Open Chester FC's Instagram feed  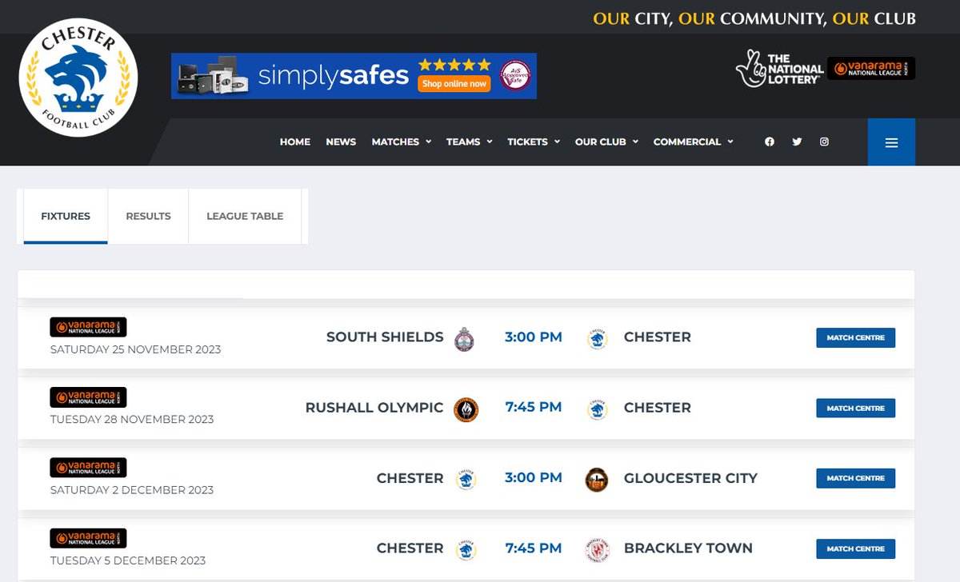824,142
